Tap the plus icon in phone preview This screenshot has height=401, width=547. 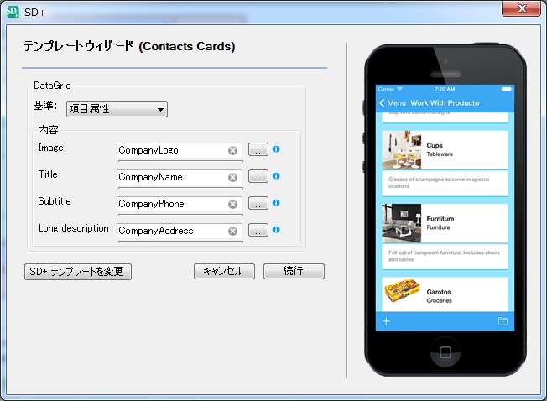click(x=386, y=321)
